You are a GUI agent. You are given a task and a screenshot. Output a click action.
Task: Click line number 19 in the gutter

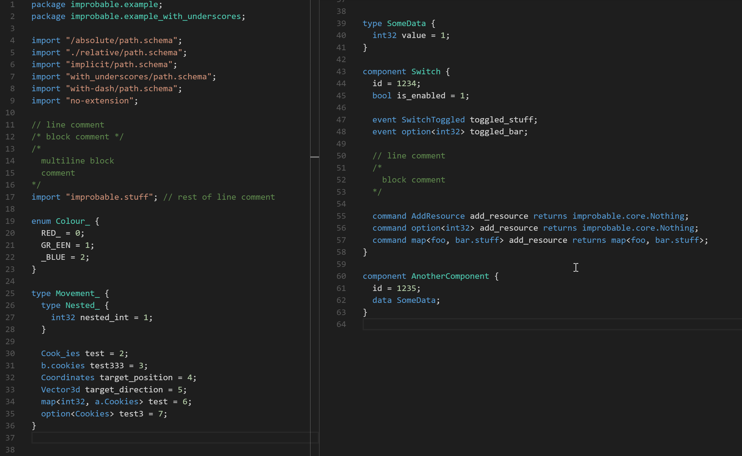(10, 221)
